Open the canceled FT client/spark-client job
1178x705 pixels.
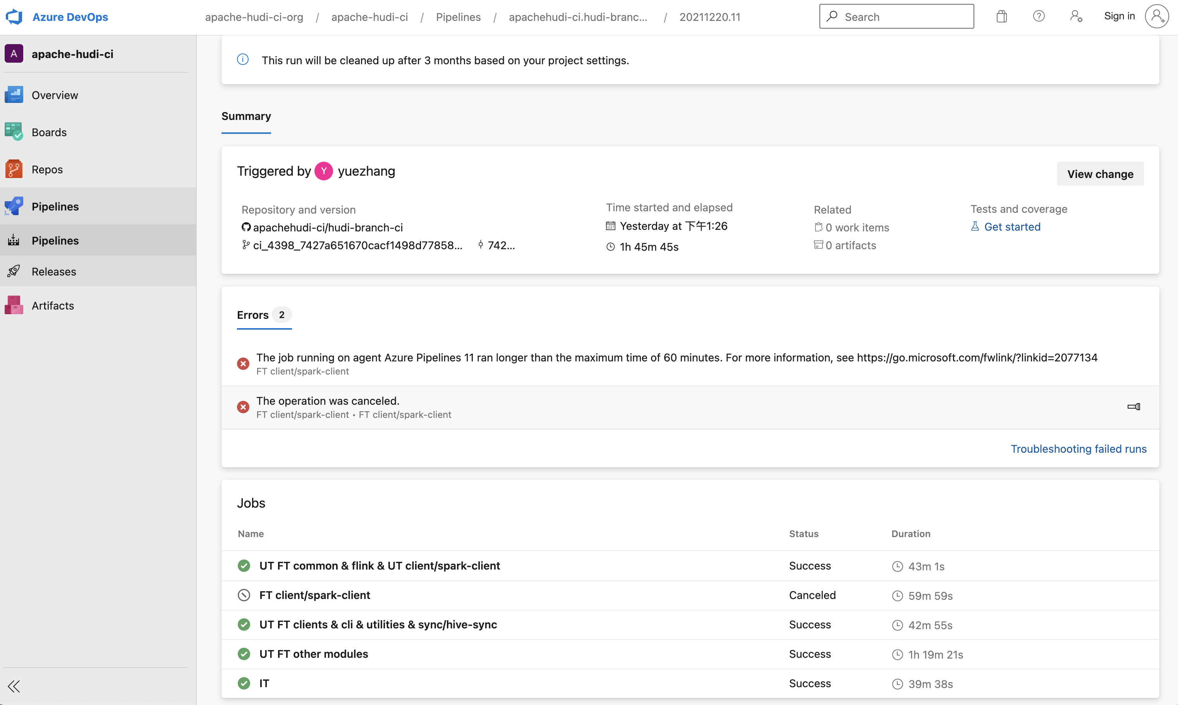(x=314, y=595)
